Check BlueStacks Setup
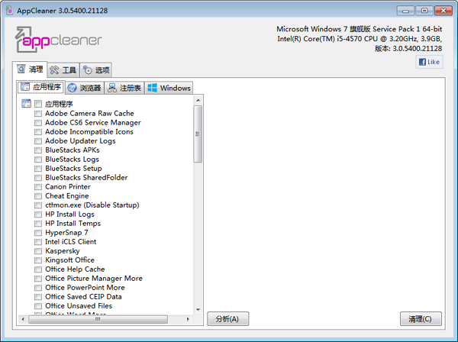 (38, 169)
